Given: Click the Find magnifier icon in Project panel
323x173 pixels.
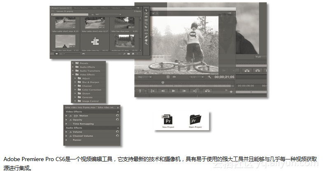Looking at the screenshot, I should 124,54.
